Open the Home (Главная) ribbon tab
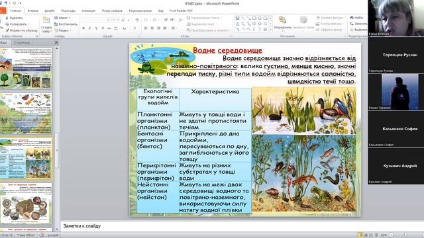 (15, 11)
